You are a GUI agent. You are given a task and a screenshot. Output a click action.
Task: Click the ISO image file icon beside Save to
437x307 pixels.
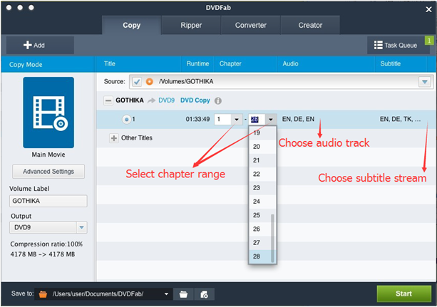(205, 294)
